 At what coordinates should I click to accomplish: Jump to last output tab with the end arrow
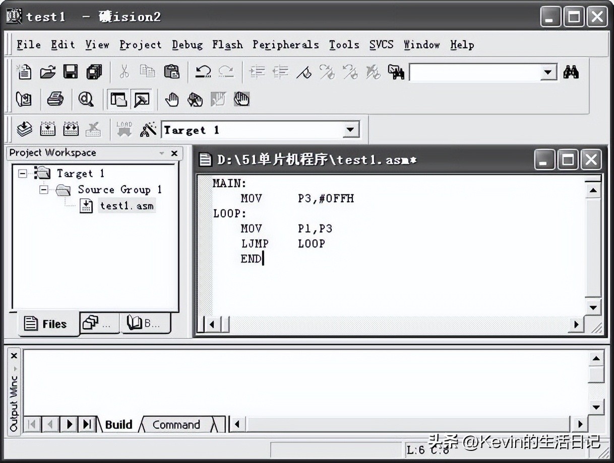pyautogui.click(x=87, y=424)
